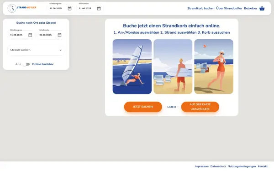Viewport: 274px width, 171px height.
Task: Open the shopping basket icon
Action: coord(262,8)
